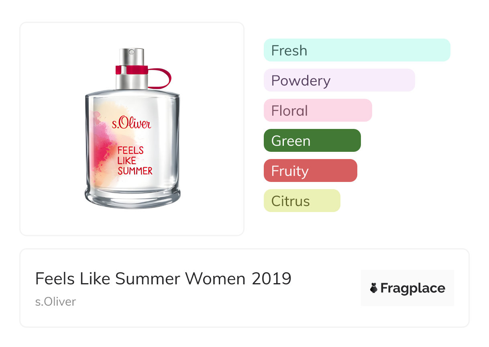Click the s.Oliver logo printed on the bottle
The height and width of the screenshot is (347, 489).
click(131, 123)
